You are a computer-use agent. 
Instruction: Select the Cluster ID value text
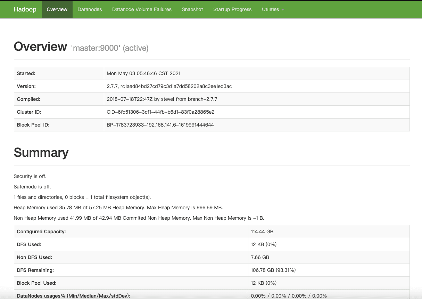click(x=160, y=112)
